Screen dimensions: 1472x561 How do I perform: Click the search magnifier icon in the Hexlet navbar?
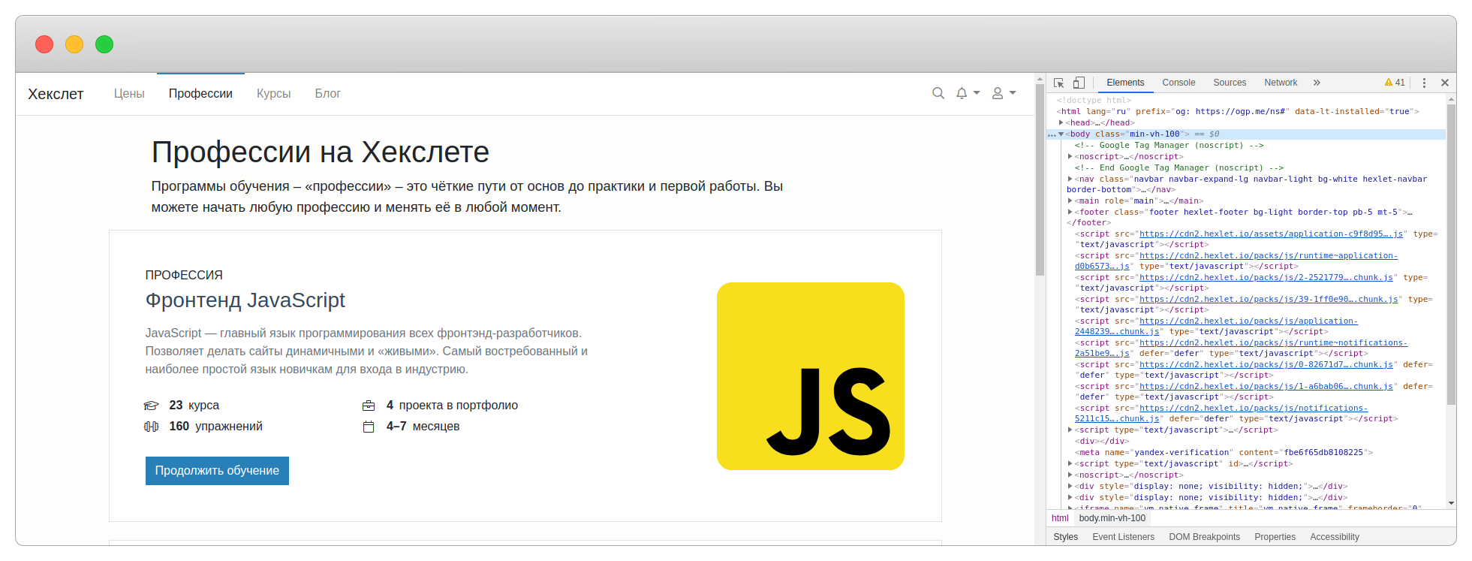938,93
